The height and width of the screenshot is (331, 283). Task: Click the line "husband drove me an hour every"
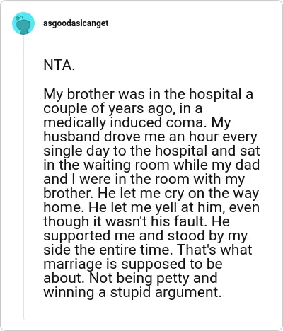150,137
